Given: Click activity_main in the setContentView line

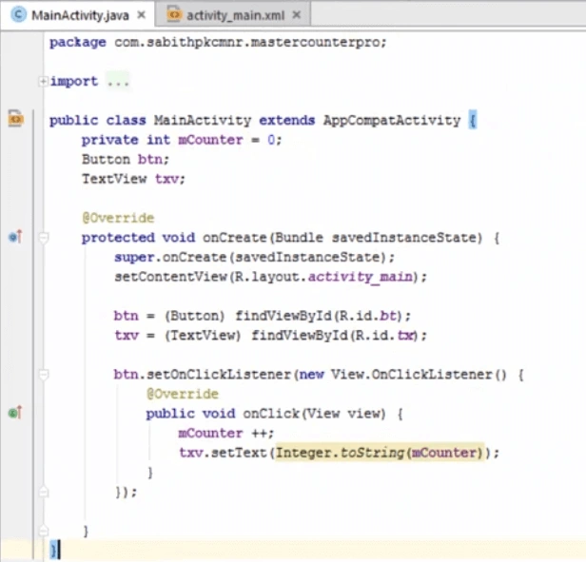Looking at the screenshot, I should (x=361, y=277).
